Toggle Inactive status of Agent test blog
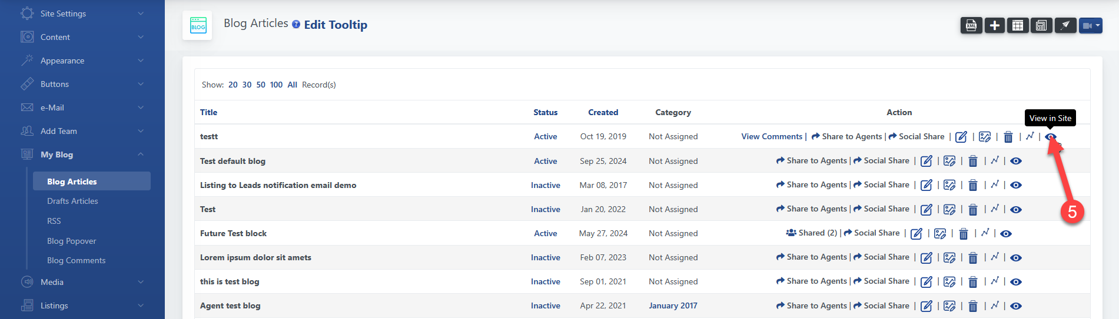The image size is (1119, 319). (x=545, y=305)
